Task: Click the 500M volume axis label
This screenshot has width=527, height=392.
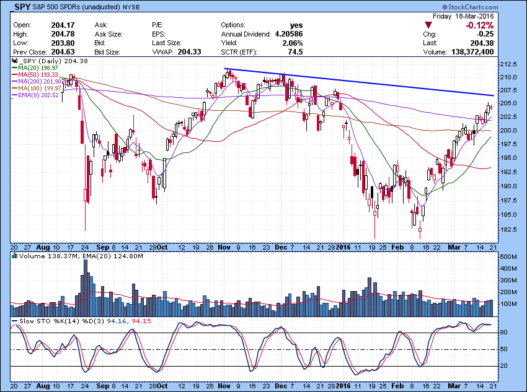Action: pos(508,257)
